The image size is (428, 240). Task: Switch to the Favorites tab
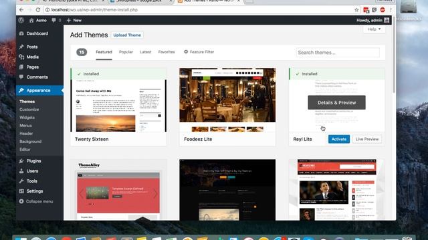167,52
